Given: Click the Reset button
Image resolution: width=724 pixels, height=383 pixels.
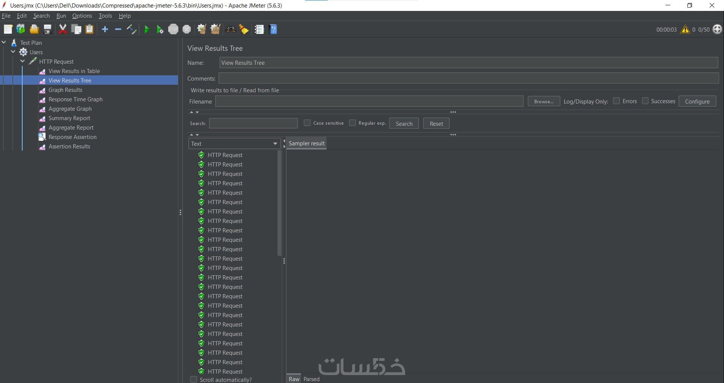Looking at the screenshot, I should (x=436, y=124).
